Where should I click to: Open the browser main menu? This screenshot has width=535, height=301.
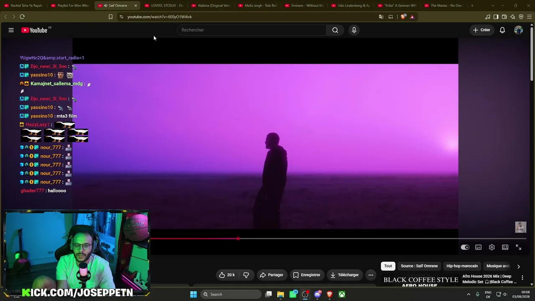(530, 17)
